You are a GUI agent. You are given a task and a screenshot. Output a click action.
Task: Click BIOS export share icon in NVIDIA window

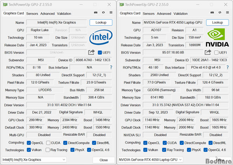pos(208,52)
